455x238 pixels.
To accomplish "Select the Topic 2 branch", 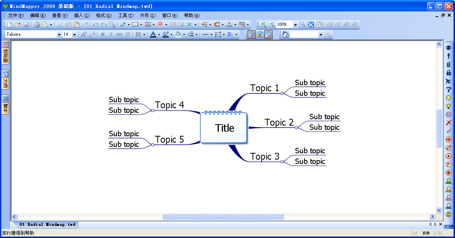I will tap(279, 123).
